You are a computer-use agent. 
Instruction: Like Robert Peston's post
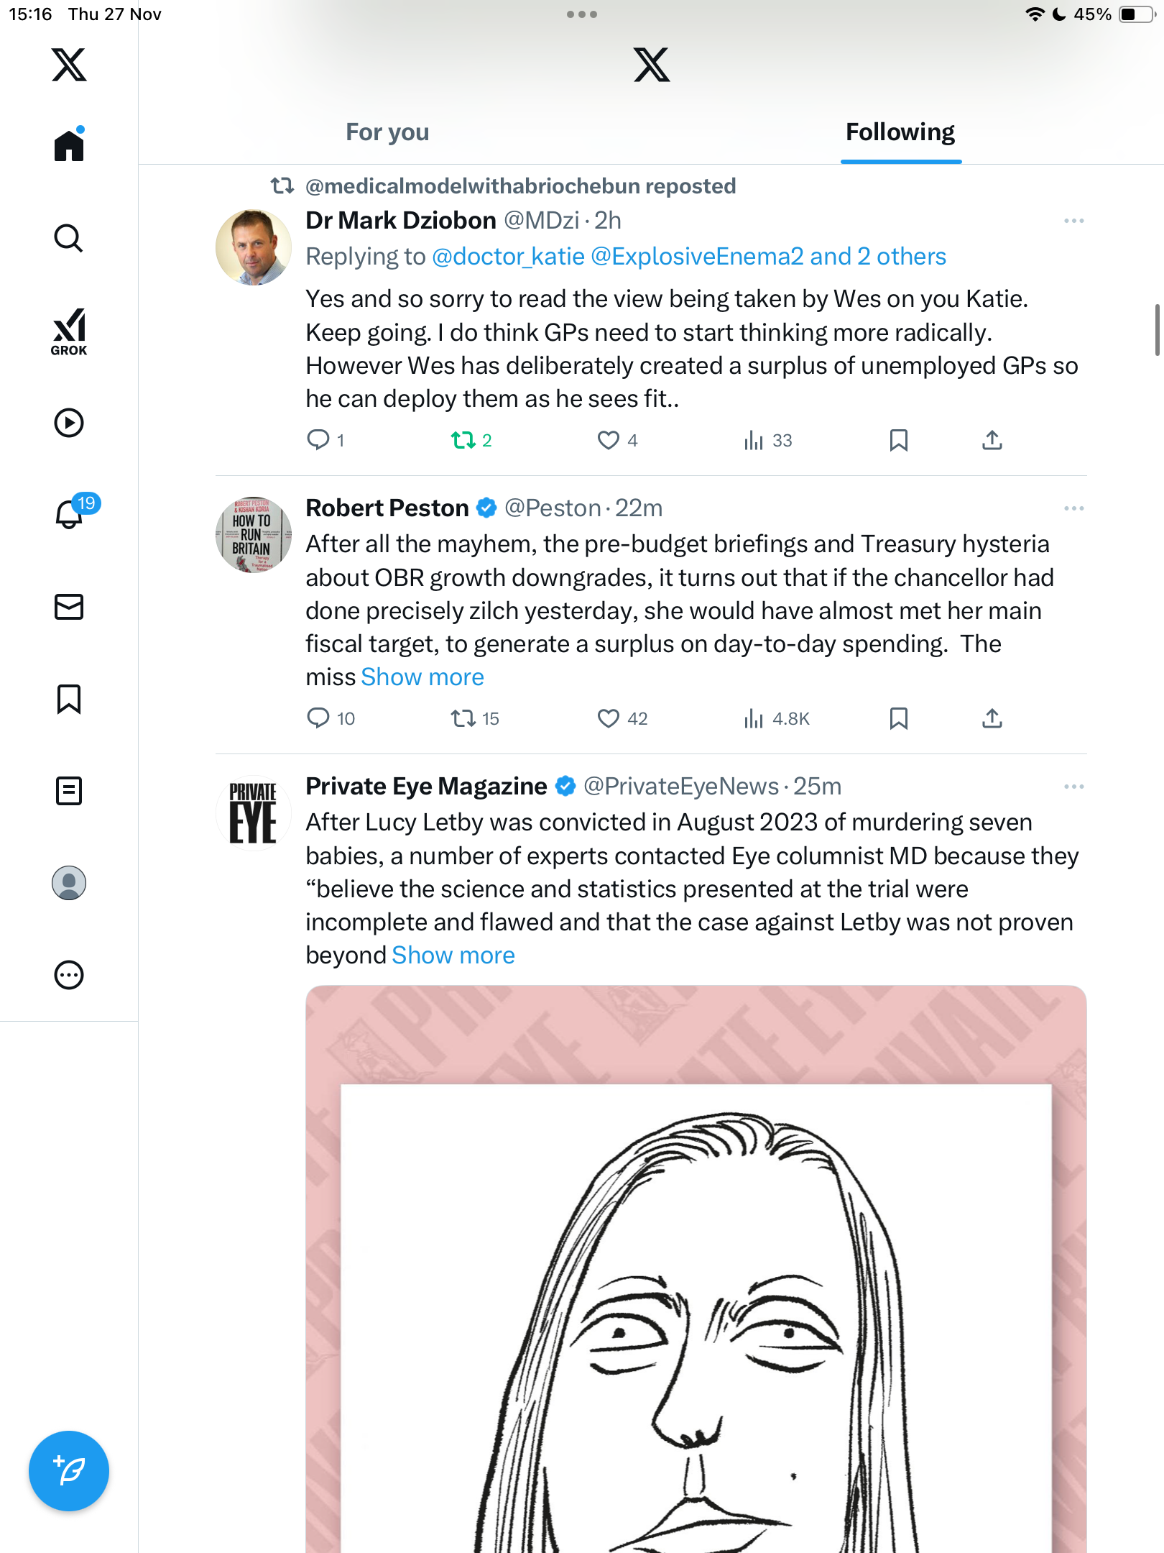608,718
